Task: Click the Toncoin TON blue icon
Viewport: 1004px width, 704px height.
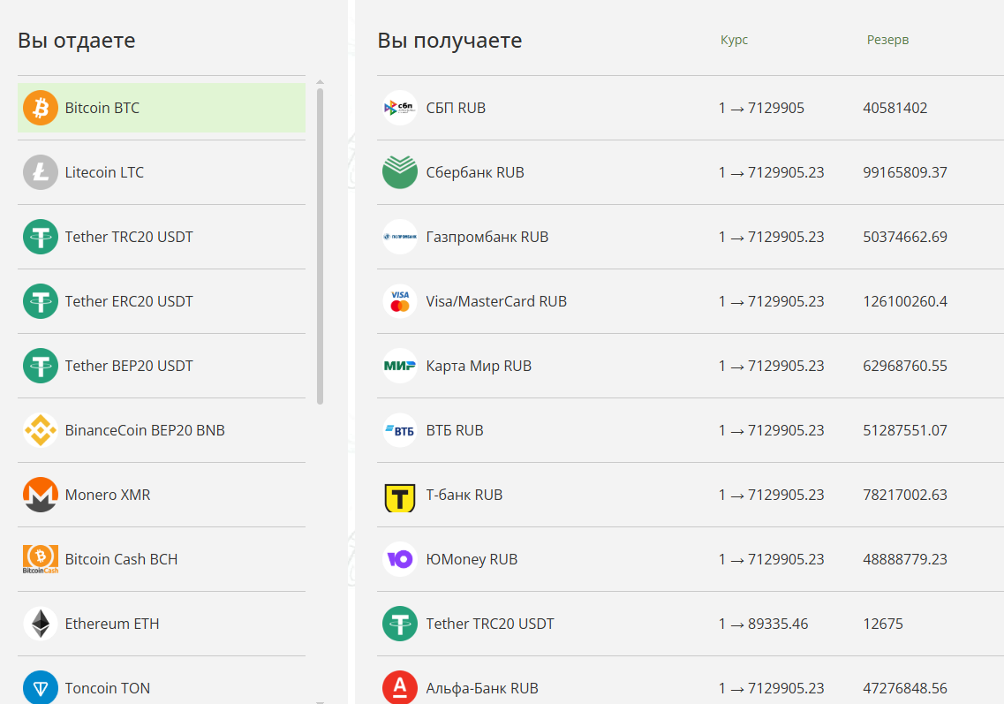Action: 41,687
